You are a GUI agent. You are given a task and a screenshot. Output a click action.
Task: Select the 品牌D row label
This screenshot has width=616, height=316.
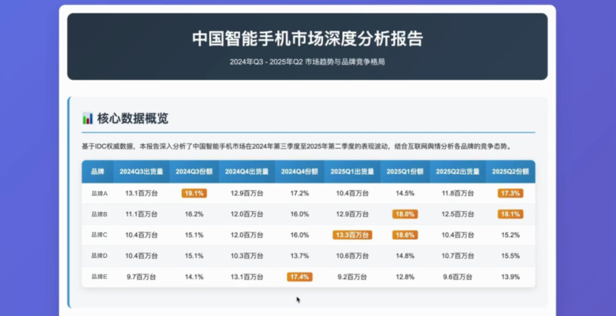pos(99,256)
